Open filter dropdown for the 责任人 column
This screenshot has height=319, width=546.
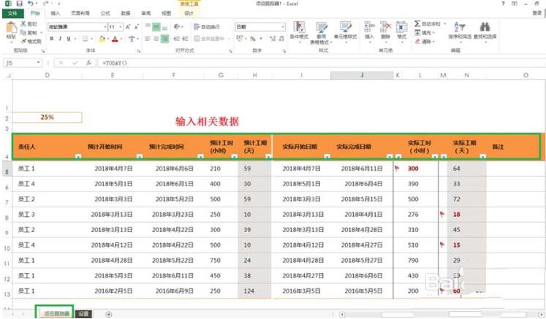coord(78,156)
